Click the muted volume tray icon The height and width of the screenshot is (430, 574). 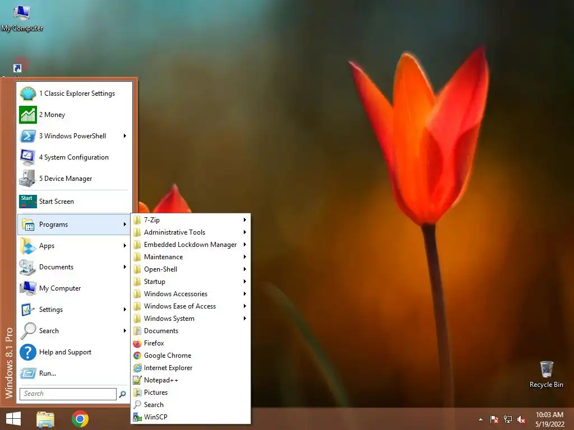click(x=521, y=419)
